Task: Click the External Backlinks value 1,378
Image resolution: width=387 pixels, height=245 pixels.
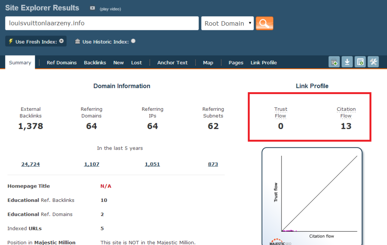Action: pyautogui.click(x=31, y=126)
